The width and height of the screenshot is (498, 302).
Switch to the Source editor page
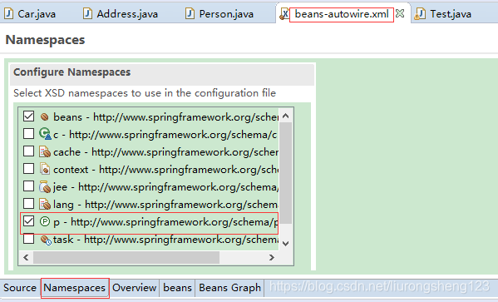[20, 288]
